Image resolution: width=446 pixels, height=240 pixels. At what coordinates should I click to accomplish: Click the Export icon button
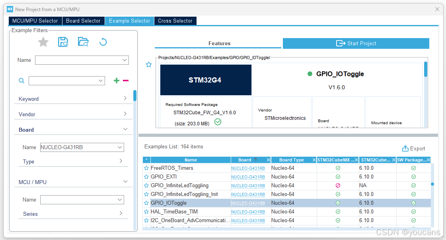click(413, 148)
